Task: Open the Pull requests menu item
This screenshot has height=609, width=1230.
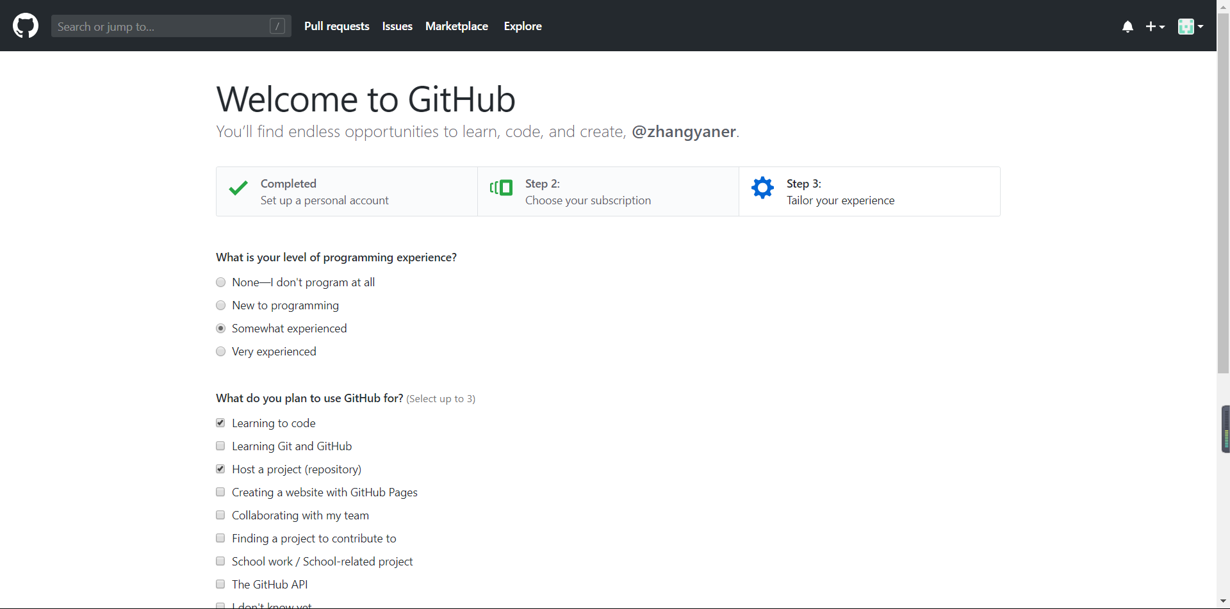Action: [336, 26]
